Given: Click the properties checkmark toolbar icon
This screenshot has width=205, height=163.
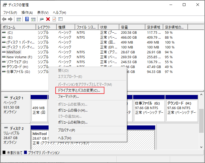Looking at the screenshot, I should pyautogui.click(x=54, y=19).
